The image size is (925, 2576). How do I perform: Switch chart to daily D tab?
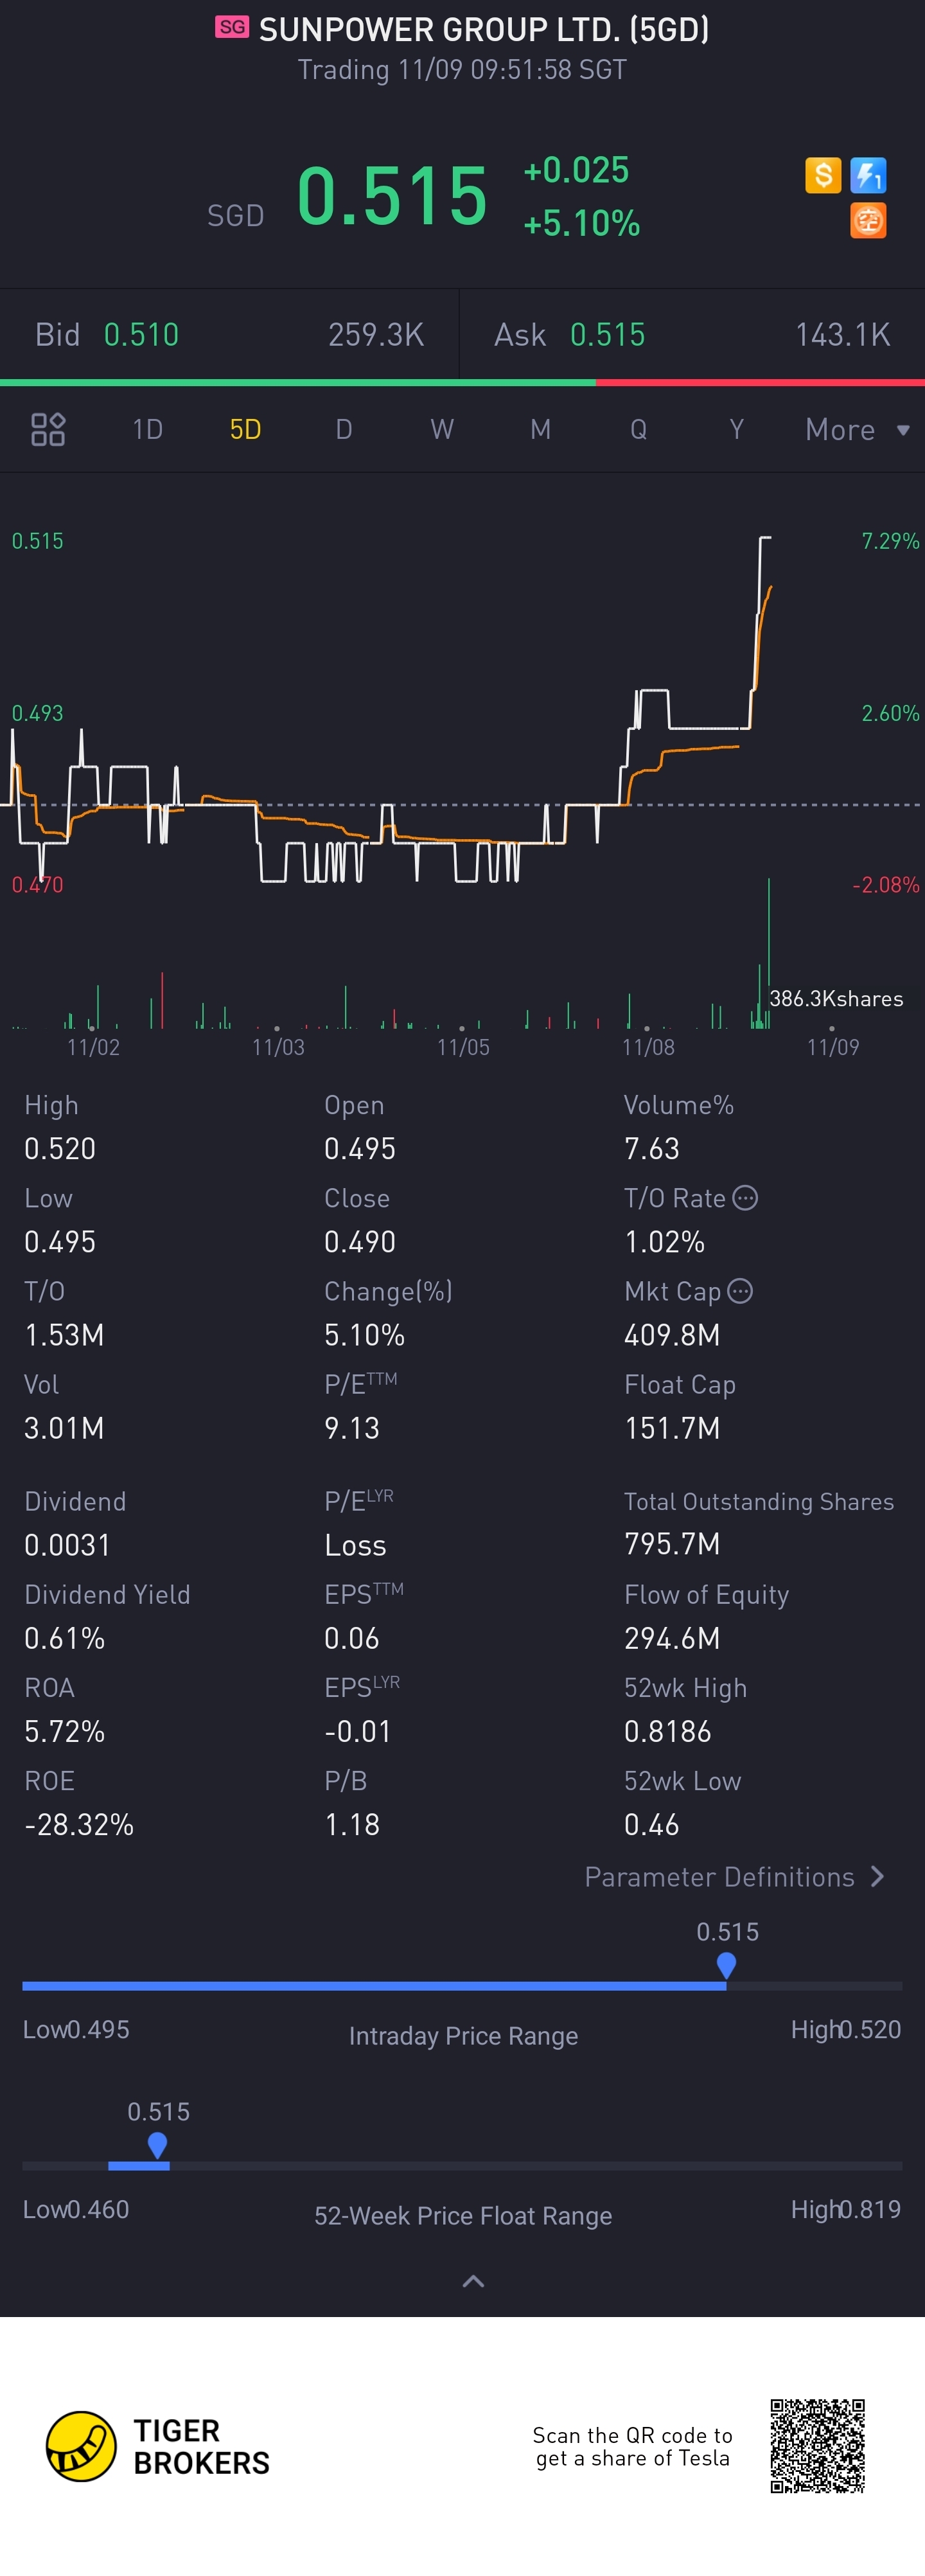pyautogui.click(x=344, y=429)
